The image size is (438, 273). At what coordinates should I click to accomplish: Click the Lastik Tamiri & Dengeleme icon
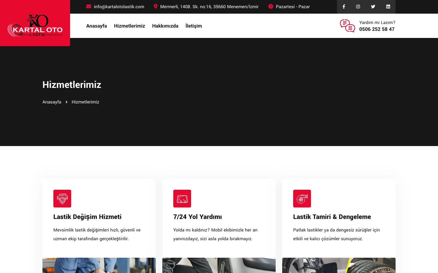[x=302, y=198]
